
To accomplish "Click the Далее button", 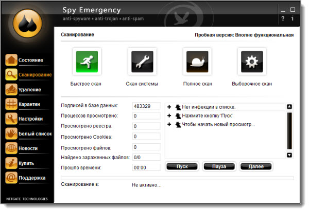I will (256, 166).
